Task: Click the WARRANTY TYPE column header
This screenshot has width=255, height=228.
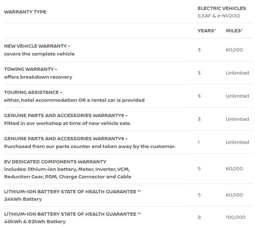Action: tap(25, 12)
